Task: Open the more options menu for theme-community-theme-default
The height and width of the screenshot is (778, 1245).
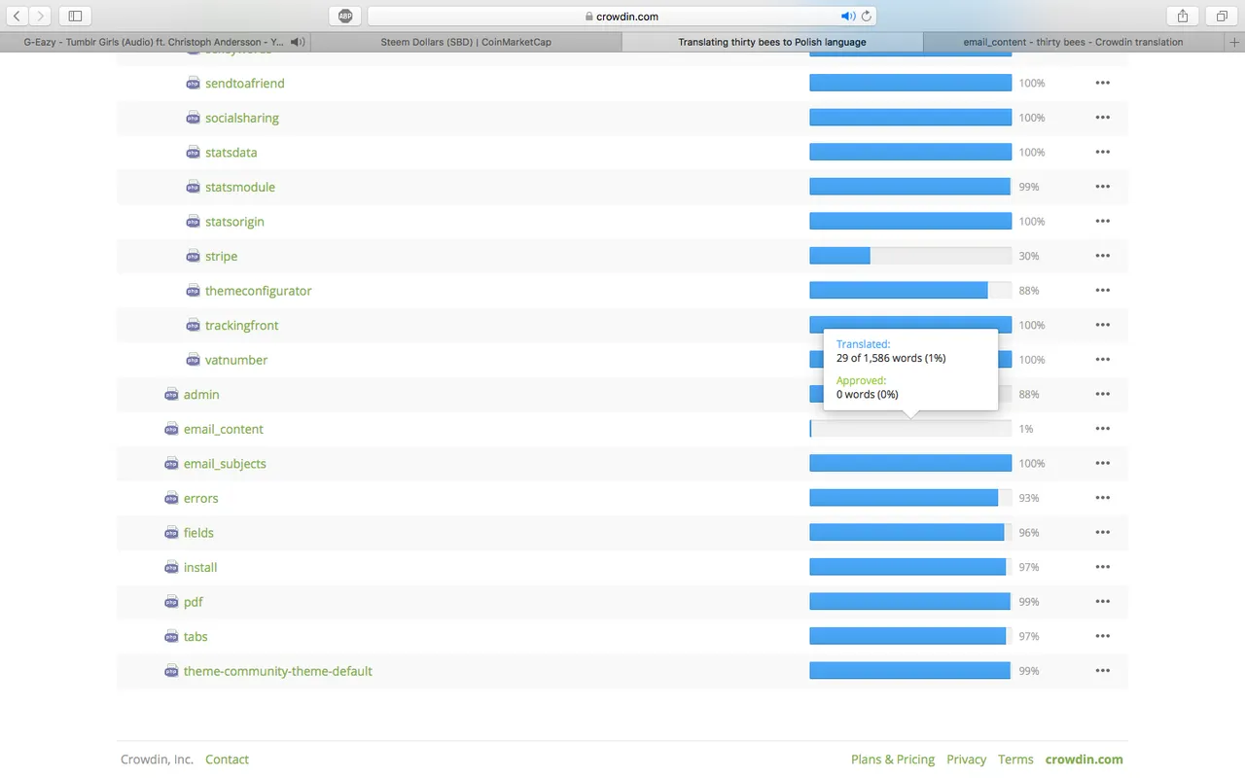Action: 1102,671
